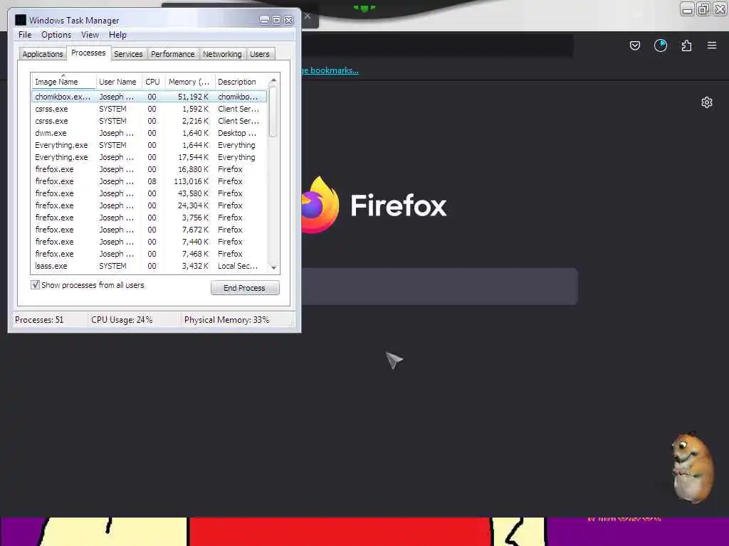The image size is (729, 546).
Task: Open the File menu in Task Manager
Action: pyautogui.click(x=25, y=35)
